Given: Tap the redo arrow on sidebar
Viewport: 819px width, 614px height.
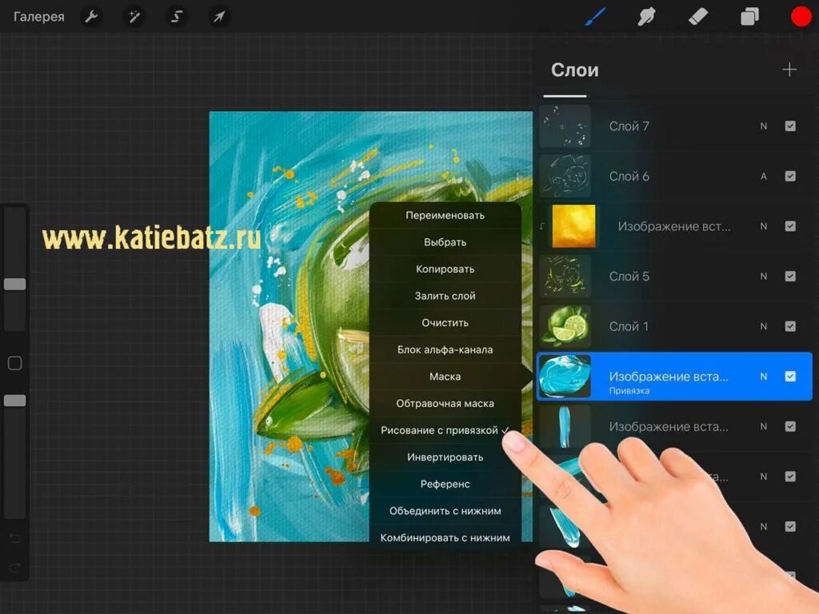Looking at the screenshot, I should tap(14, 567).
